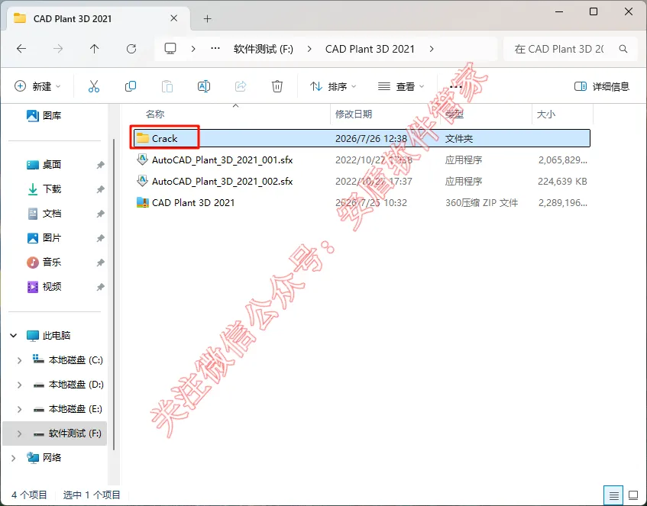Viewport: 647px width, 506px height.
Task: Click chevron before address bar ellipsis
Action: tap(193, 49)
